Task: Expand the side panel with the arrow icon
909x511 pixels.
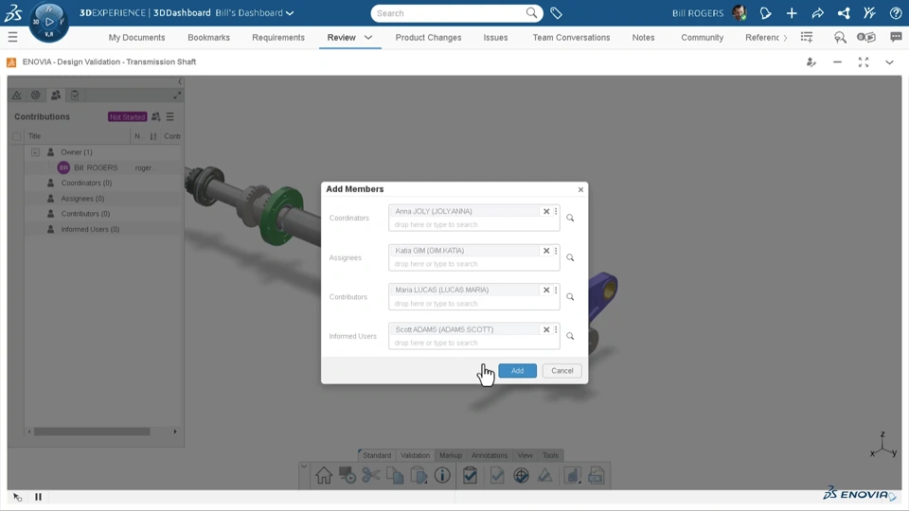Action: pyautogui.click(x=177, y=95)
